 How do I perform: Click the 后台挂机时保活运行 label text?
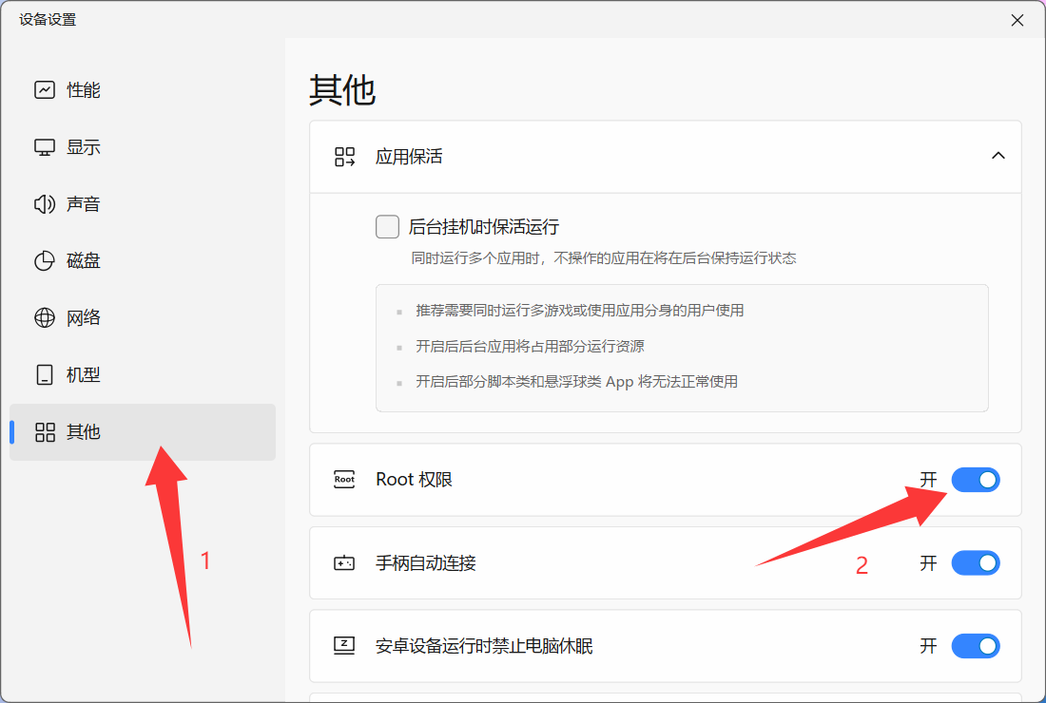(484, 226)
